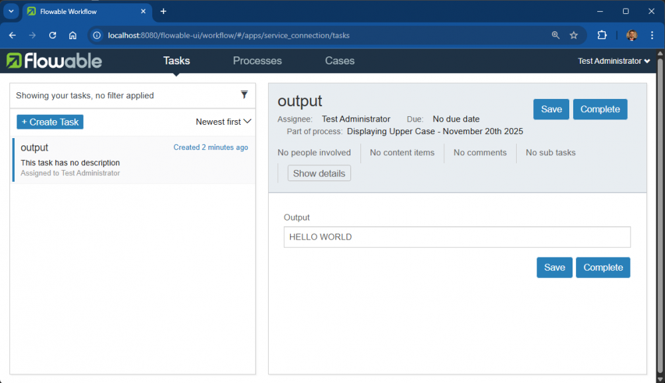This screenshot has width=665, height=383.
Task: Expand task info with Show details
Action: pos(319,173)
